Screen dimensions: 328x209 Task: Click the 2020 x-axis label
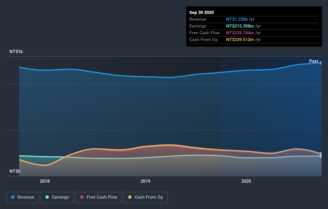pyautogui.click(x=246, y=181)
